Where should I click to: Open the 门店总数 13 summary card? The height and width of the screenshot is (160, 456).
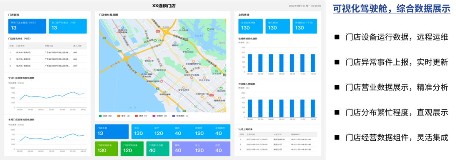click(112, 131)
